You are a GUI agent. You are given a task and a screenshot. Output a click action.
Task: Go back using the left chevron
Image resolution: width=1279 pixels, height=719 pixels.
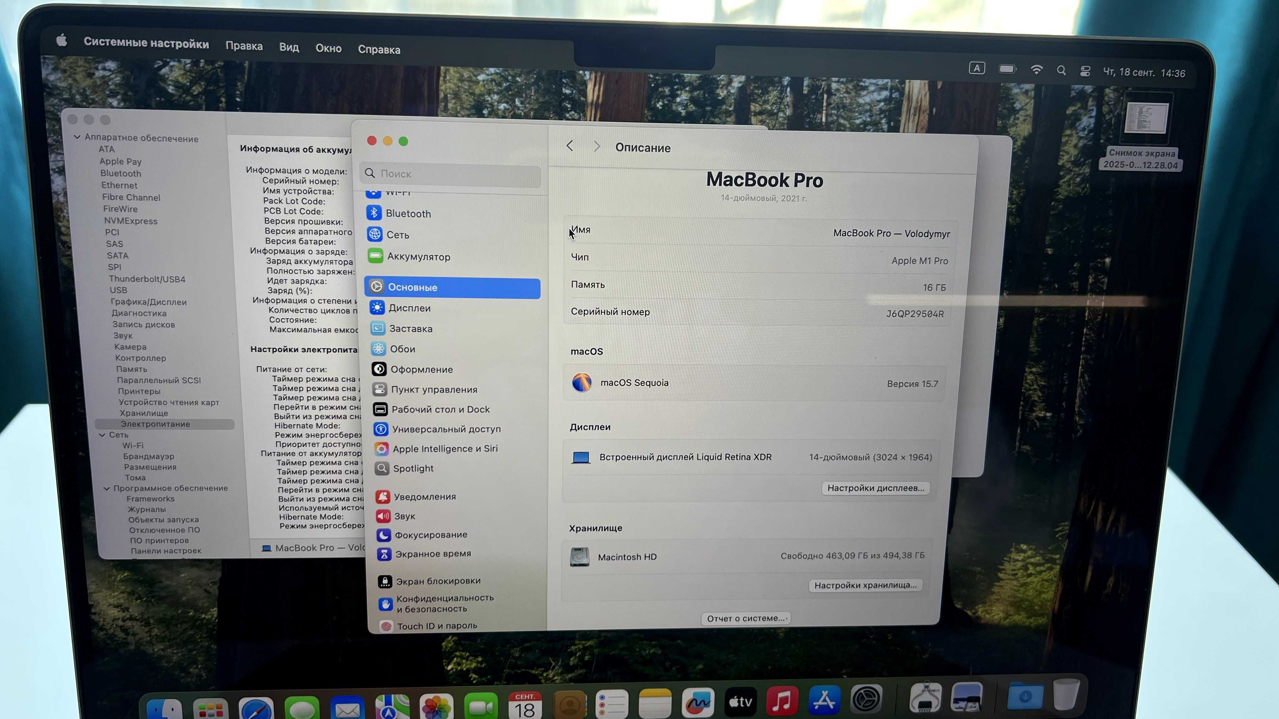tap(569, 146)
